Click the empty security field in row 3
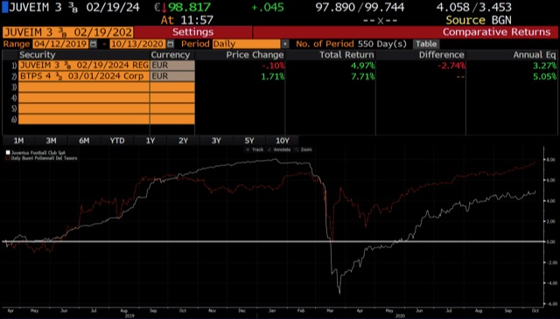The width and height of the screenshot is (560, 319). point(84,87)
